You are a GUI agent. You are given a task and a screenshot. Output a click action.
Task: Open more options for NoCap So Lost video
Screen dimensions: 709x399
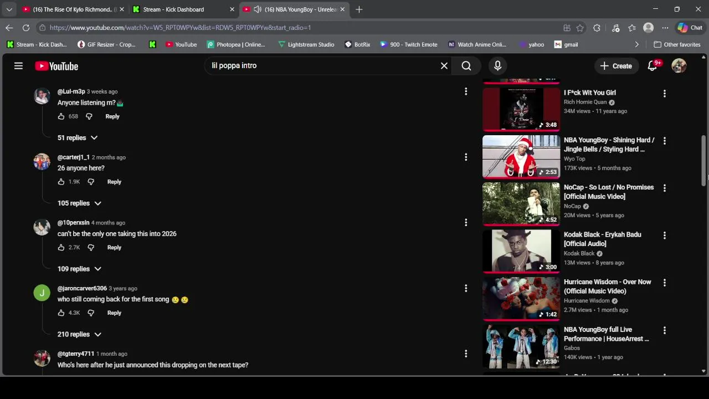click(x=665, y=188)
